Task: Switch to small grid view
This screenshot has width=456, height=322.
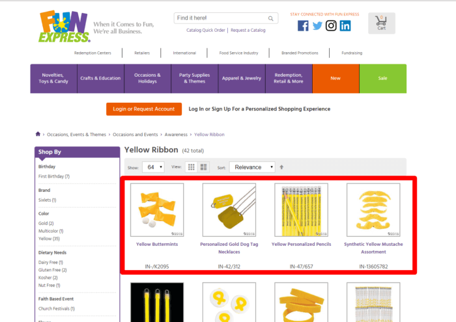Action: [192, 167]
